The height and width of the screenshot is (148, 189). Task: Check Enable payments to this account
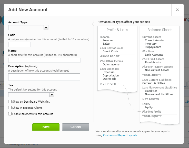[10, 114]
